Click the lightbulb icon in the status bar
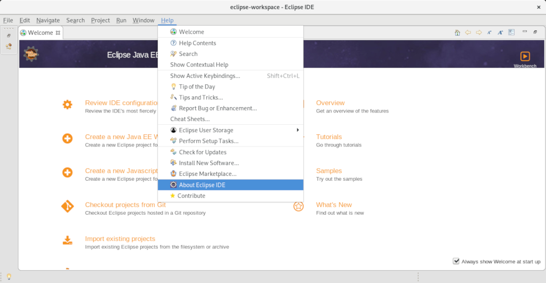 point(9,277)
